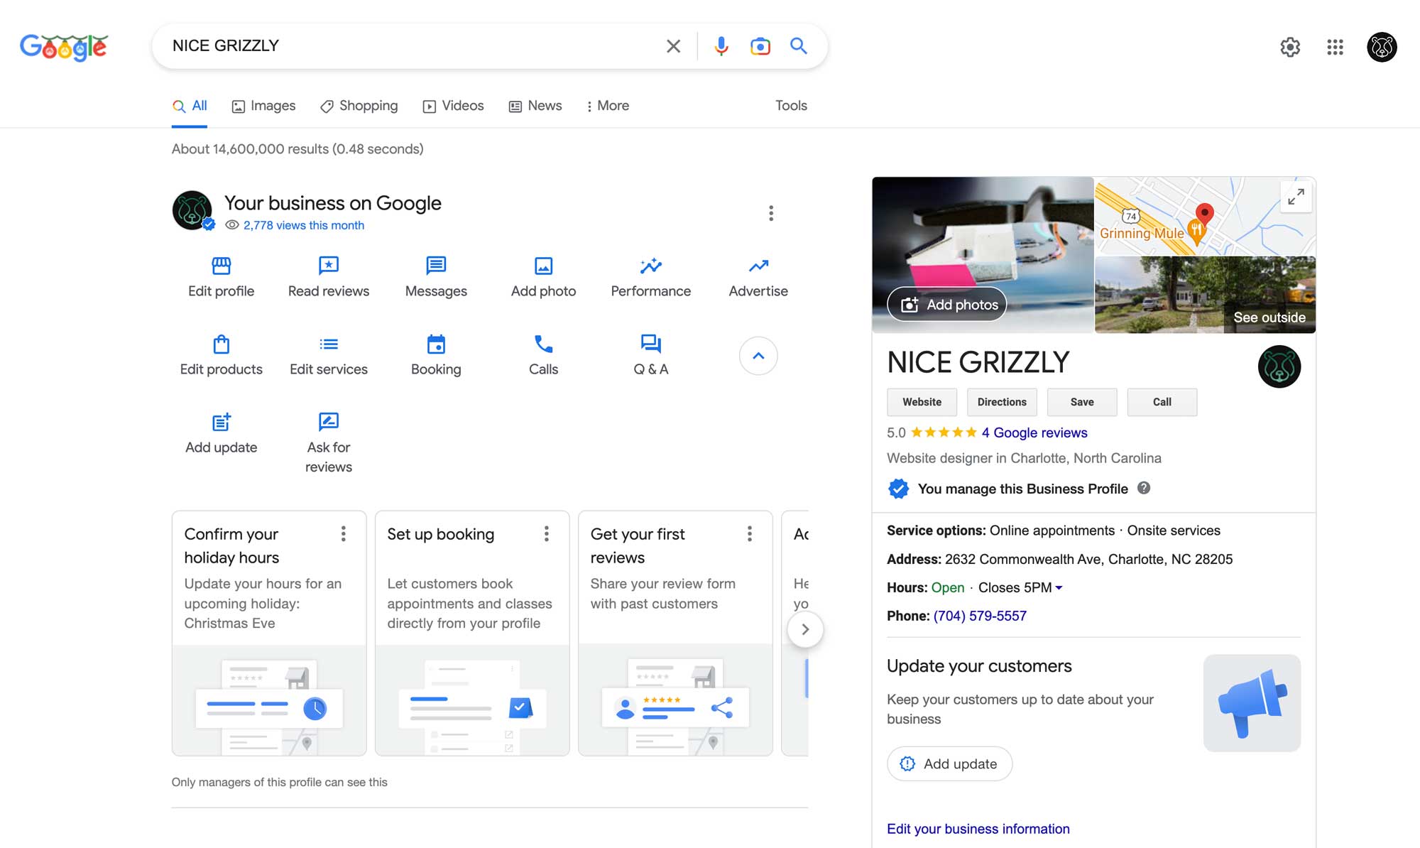Switch to the Images tab
Image resolution: width=1420 pixels, height=848 pixels.
coord(263,106)
